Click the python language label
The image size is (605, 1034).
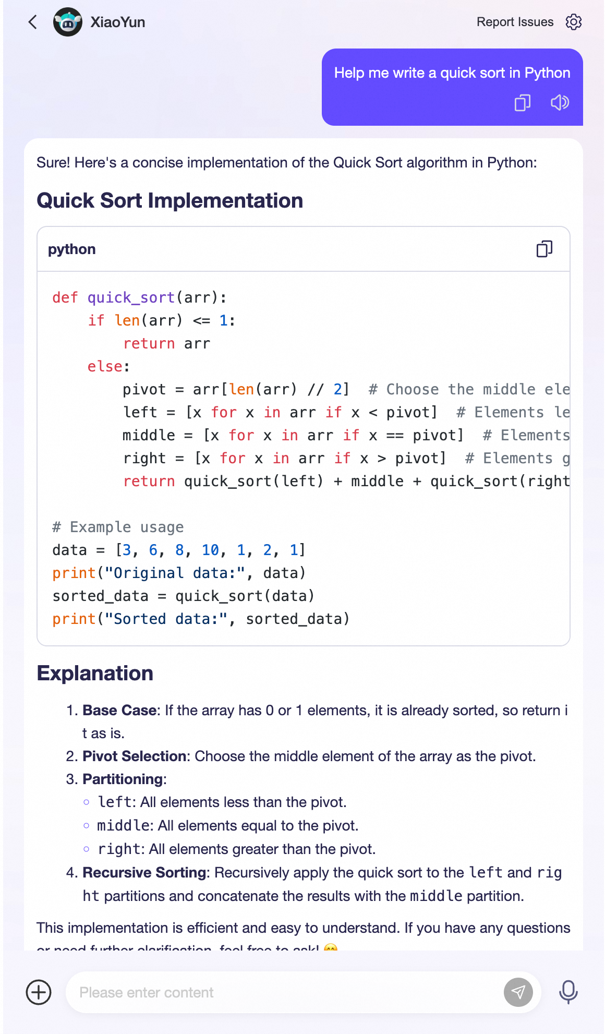(x=72, y=249)
